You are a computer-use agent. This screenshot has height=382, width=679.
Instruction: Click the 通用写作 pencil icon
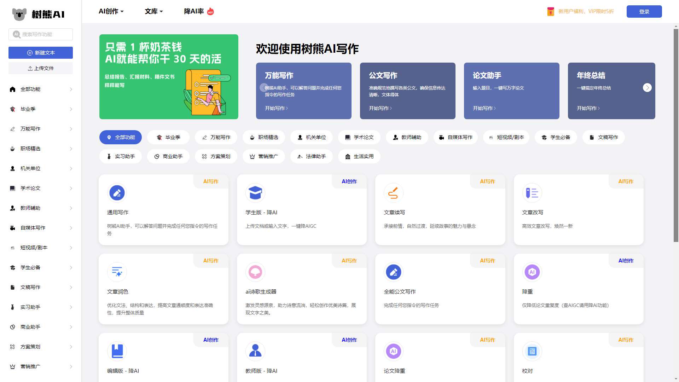[117, 193]
